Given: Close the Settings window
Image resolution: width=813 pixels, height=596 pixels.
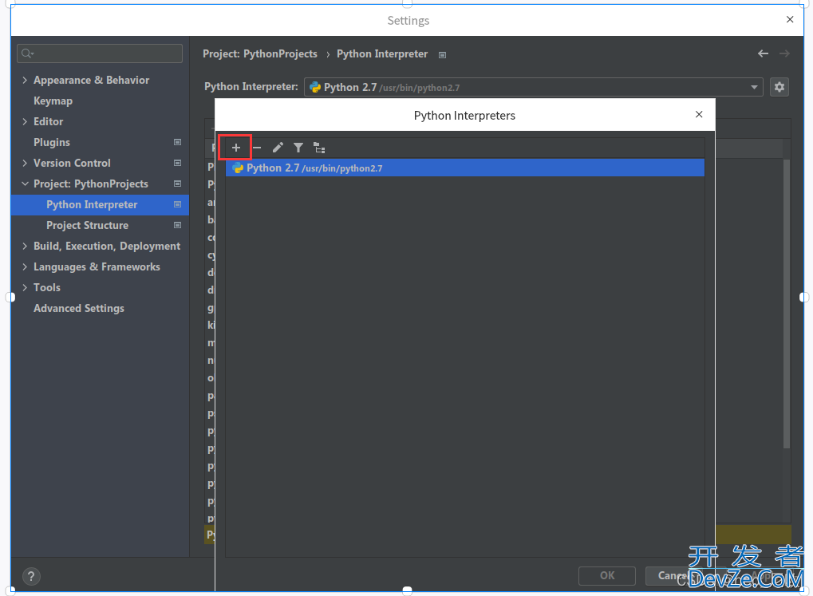Looking at the screenshot, I should click(790, 19).
